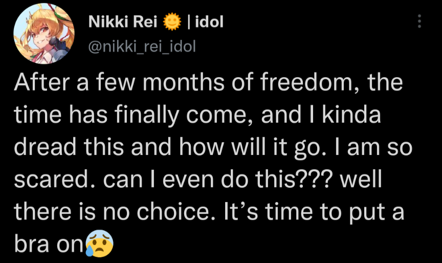Image resolution: width=442 pixels, height=263 pixels.
Task: Click the "dread this and how" line
Action: click(x=102, y=147)
